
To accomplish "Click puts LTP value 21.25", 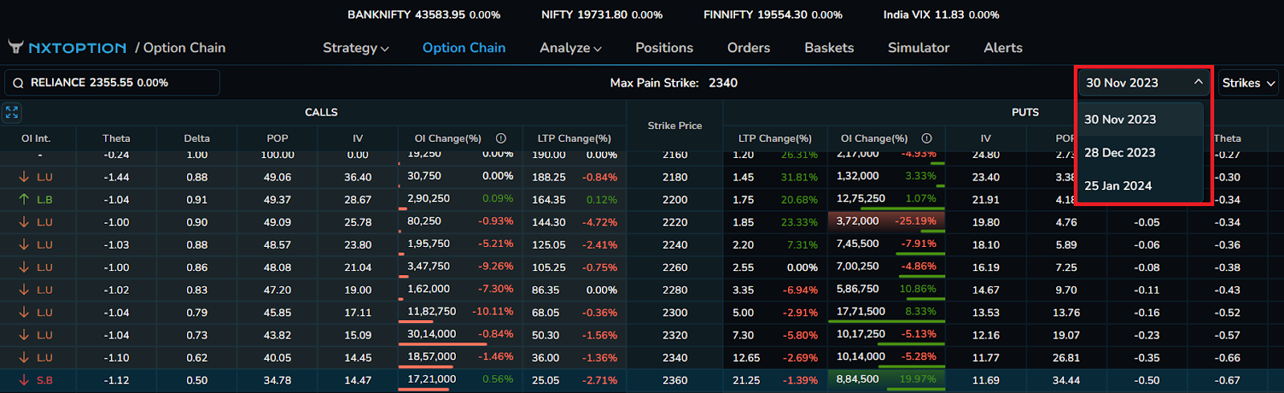I will pos(746,380).
